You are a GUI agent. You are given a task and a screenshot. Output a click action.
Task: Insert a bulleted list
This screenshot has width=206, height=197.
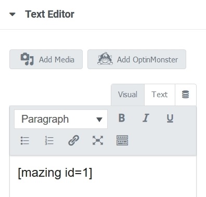point(25,140)
